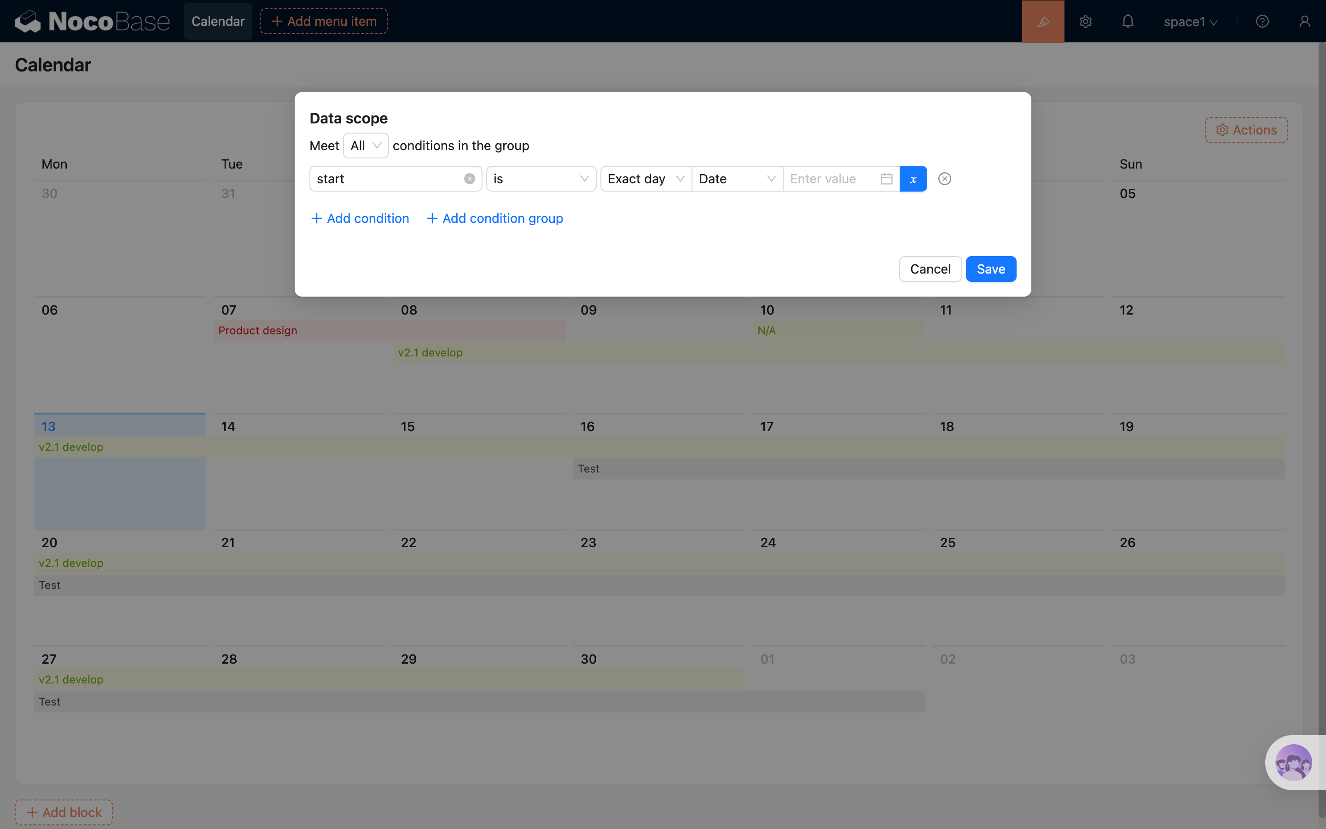Open the settings gear in top bar
1326x829 pixels.
[x=1086, y=21]
